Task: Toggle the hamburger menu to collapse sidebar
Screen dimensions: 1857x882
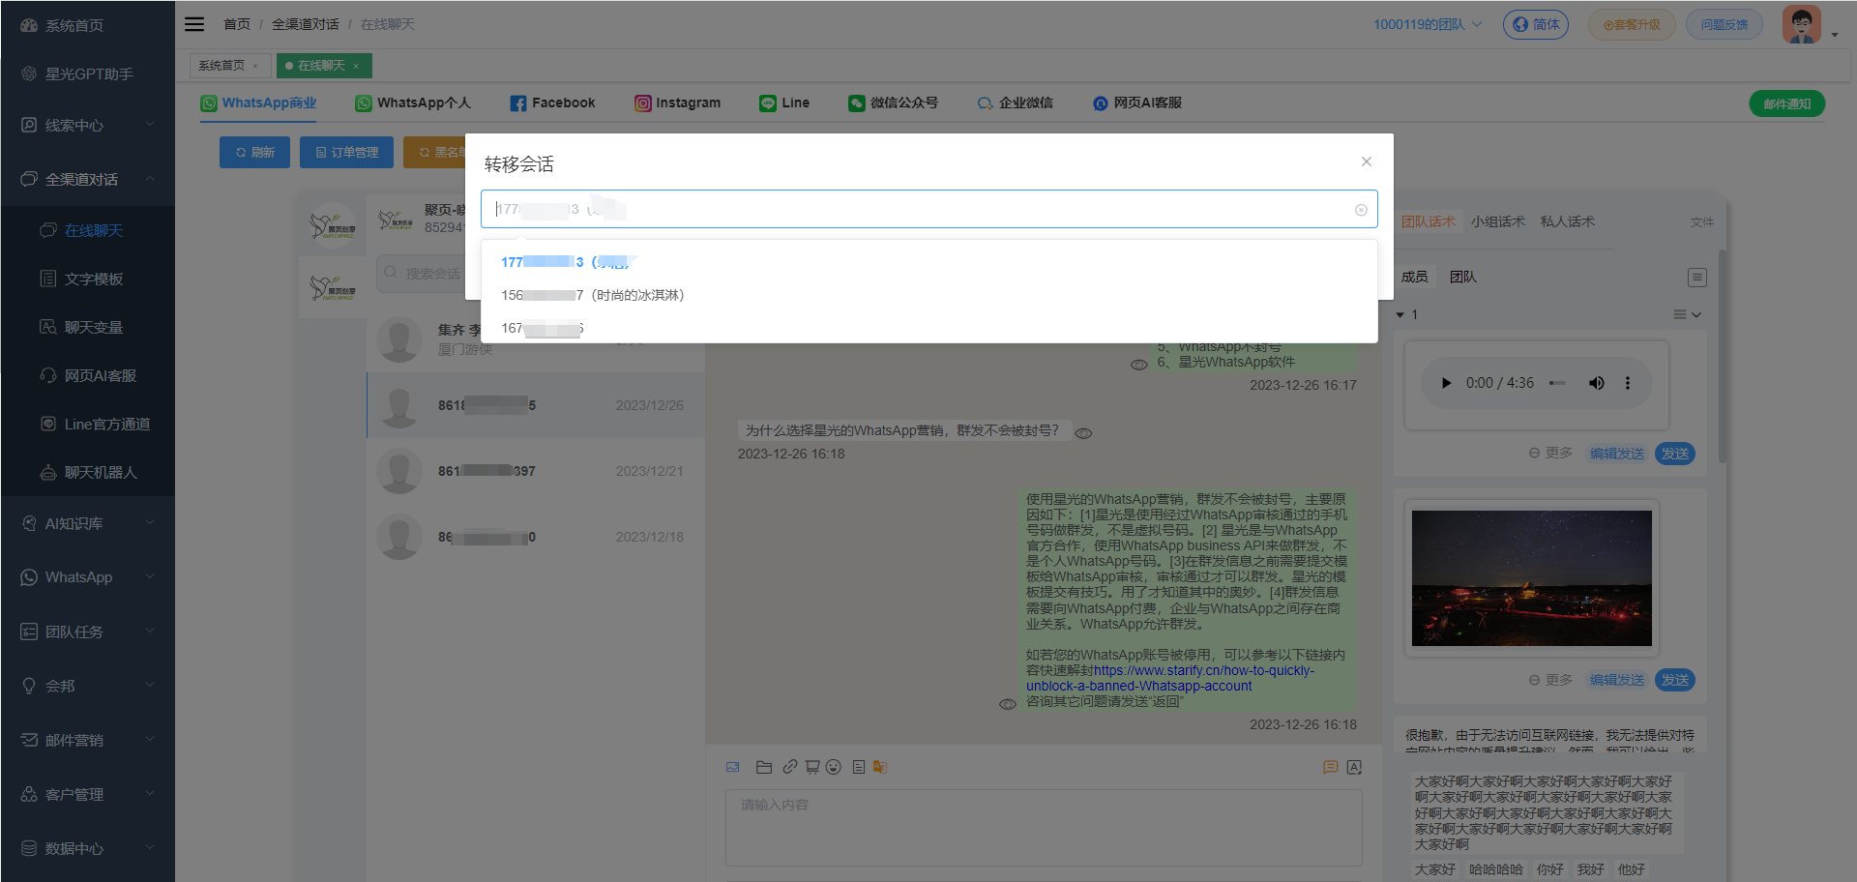Action: [194, 24]
